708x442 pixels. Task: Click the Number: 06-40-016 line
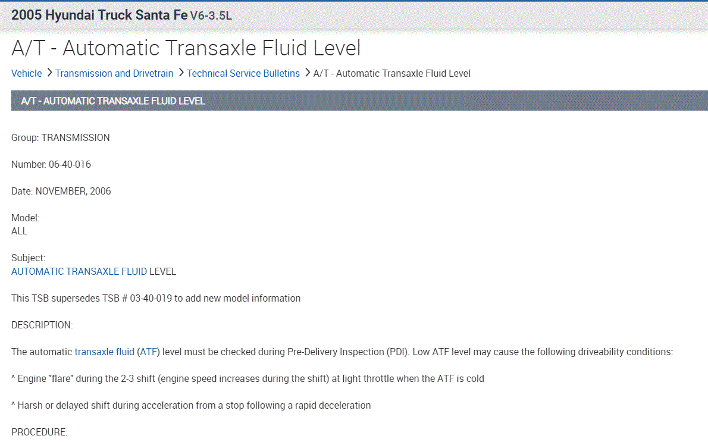tap(51, 164)
